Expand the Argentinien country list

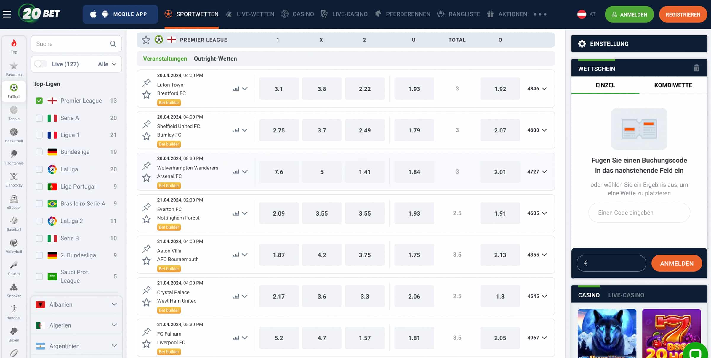114,346
